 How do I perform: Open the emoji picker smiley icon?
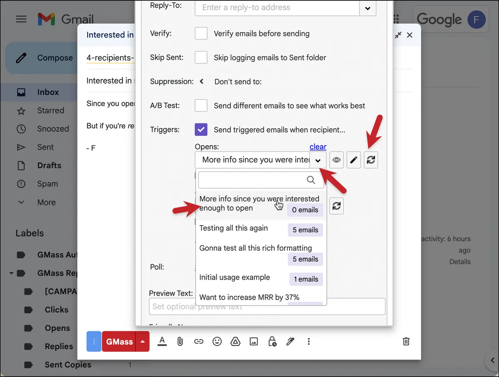coord(217,342)
